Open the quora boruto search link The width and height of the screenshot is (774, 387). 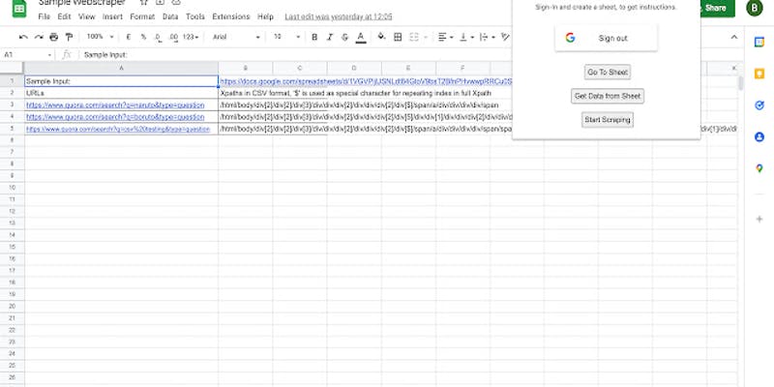click(x=115, y=117)
